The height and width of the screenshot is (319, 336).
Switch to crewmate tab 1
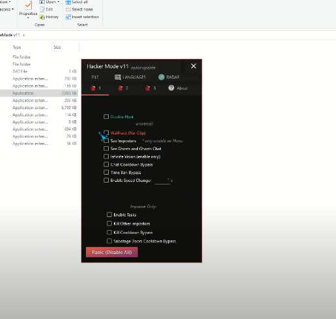95,88
